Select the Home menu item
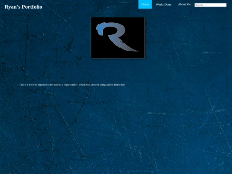 tap(145, 4)
